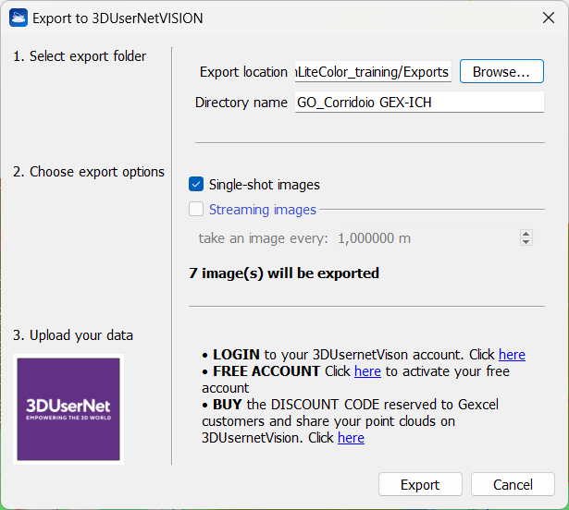This screenshot has width=569, height=510.
Task: Click the '3. Upload your data' heading
Action: point(73,335)
